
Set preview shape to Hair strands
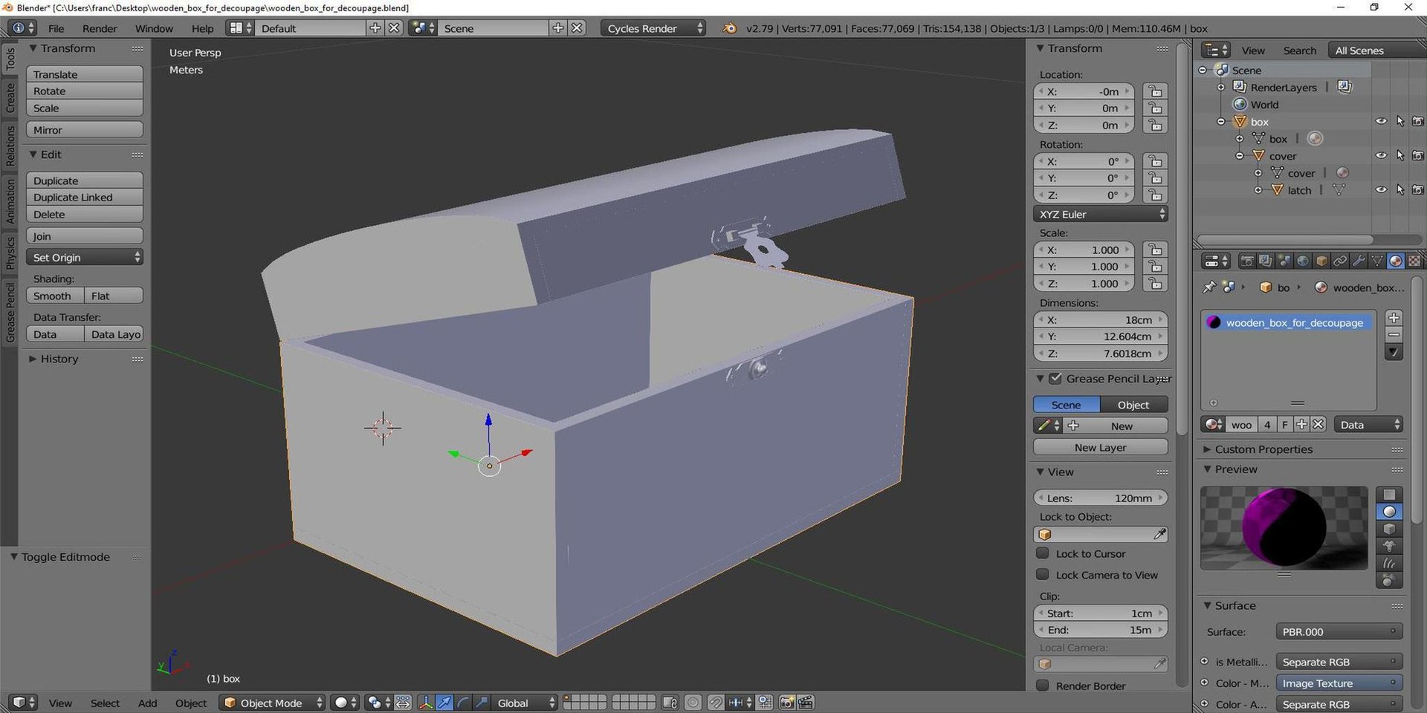[x=1389, y=563]
